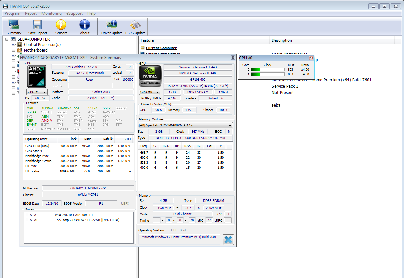This screenshot has width=404, height=278.
Task: Close the CPU #0 clock window
Action: [311, 58]
